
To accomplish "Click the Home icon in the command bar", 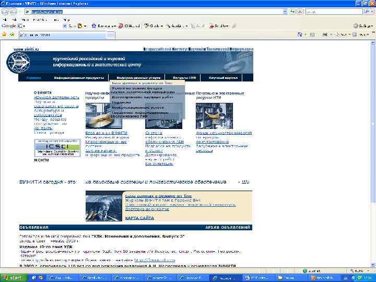I will tap(300, 35).
